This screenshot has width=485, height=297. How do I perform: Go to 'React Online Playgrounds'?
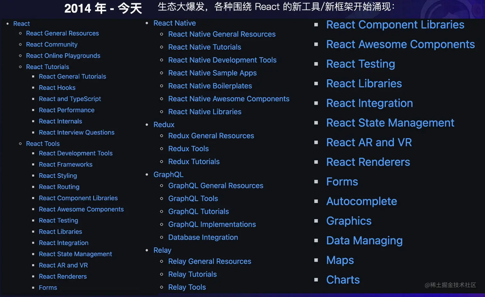[63, 56]
